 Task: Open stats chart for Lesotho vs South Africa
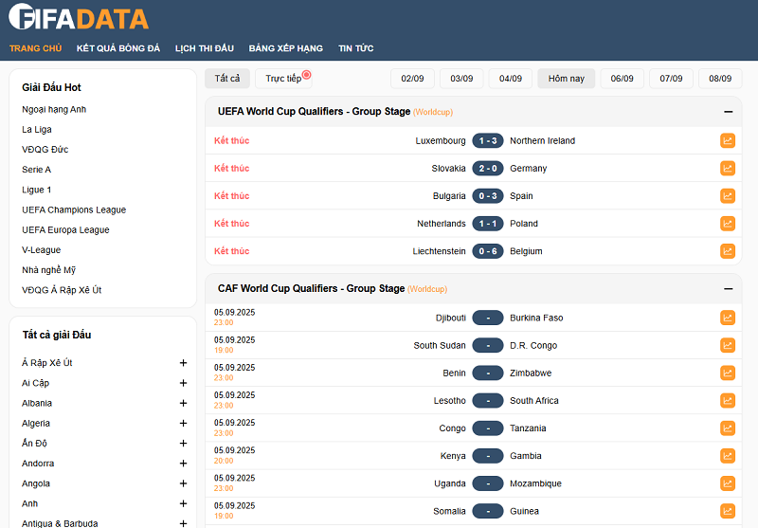pyautogui.click(x=728, y=400)
